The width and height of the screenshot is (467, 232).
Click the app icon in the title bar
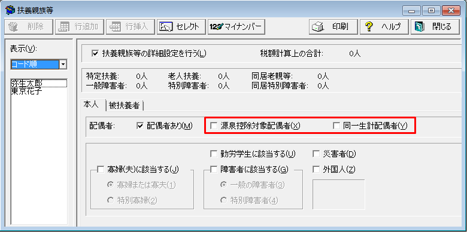[10, 10]
